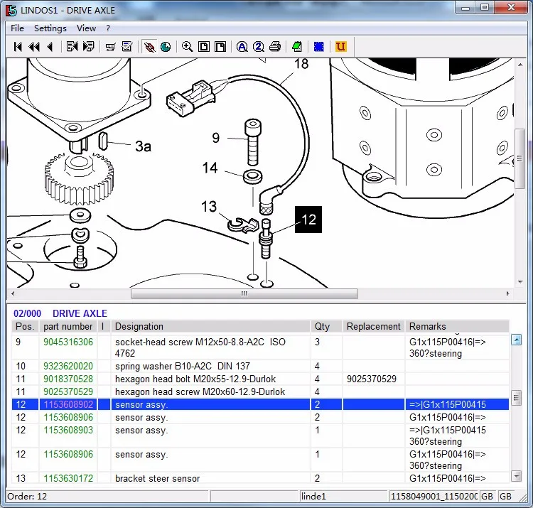Viewport: 533px width, 508px height.
Task: Click the blue EU flag icon
Action: point(319,47)
